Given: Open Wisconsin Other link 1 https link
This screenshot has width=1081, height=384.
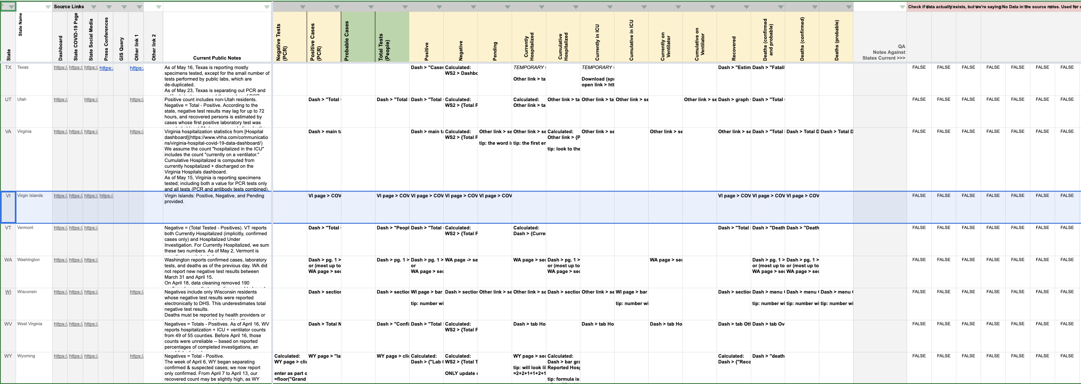Looking at the screenshot, I should (137, 292).
